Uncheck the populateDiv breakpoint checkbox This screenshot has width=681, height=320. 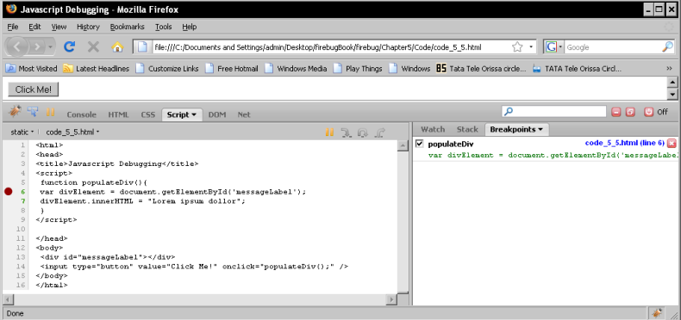click(419, 144)
